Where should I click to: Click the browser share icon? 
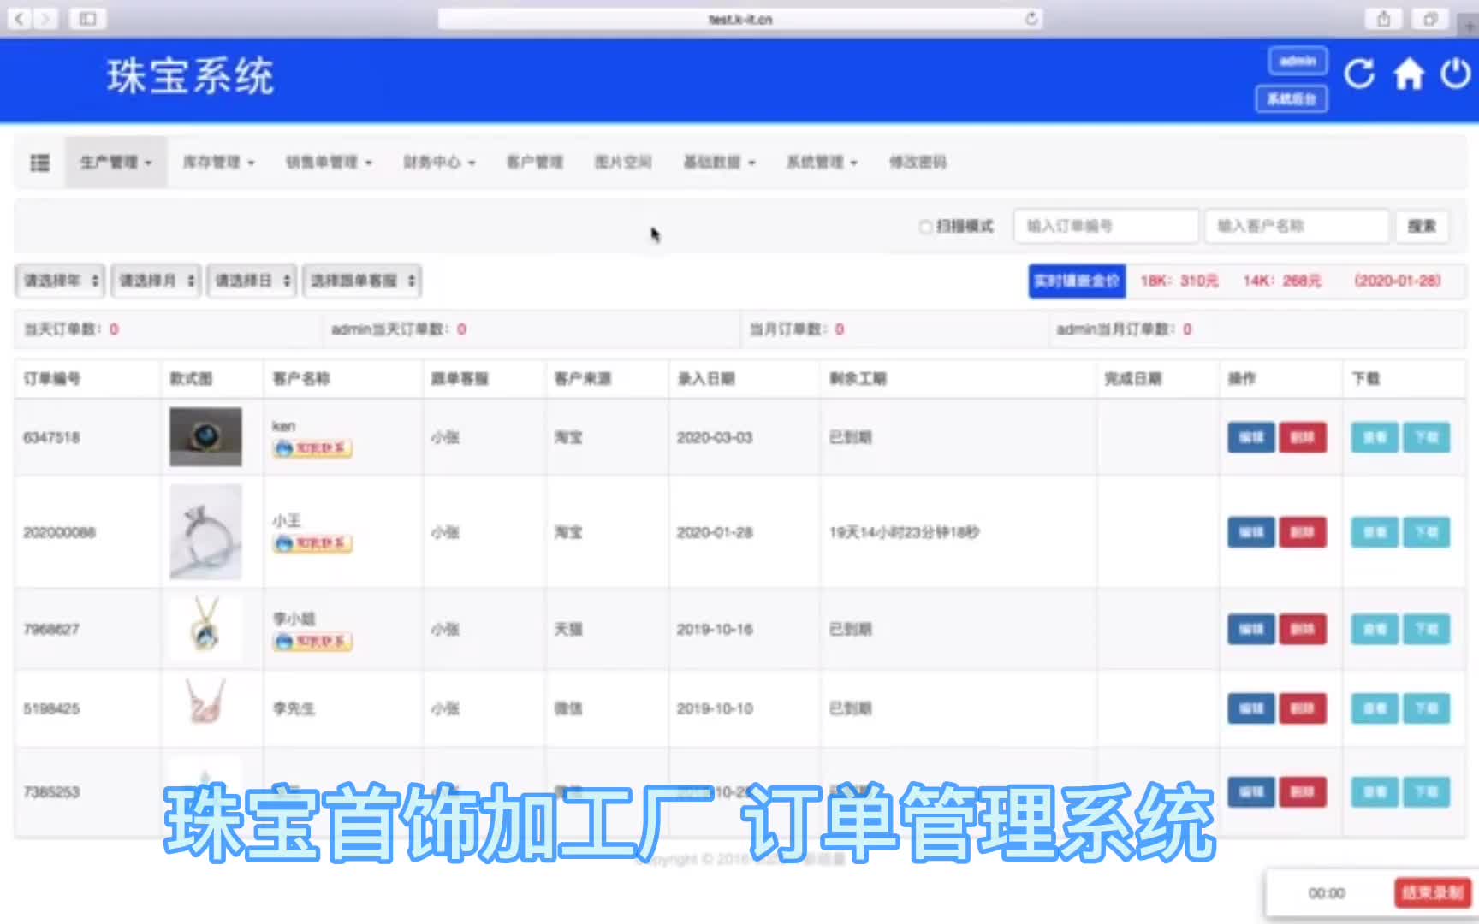point(1383,18)
